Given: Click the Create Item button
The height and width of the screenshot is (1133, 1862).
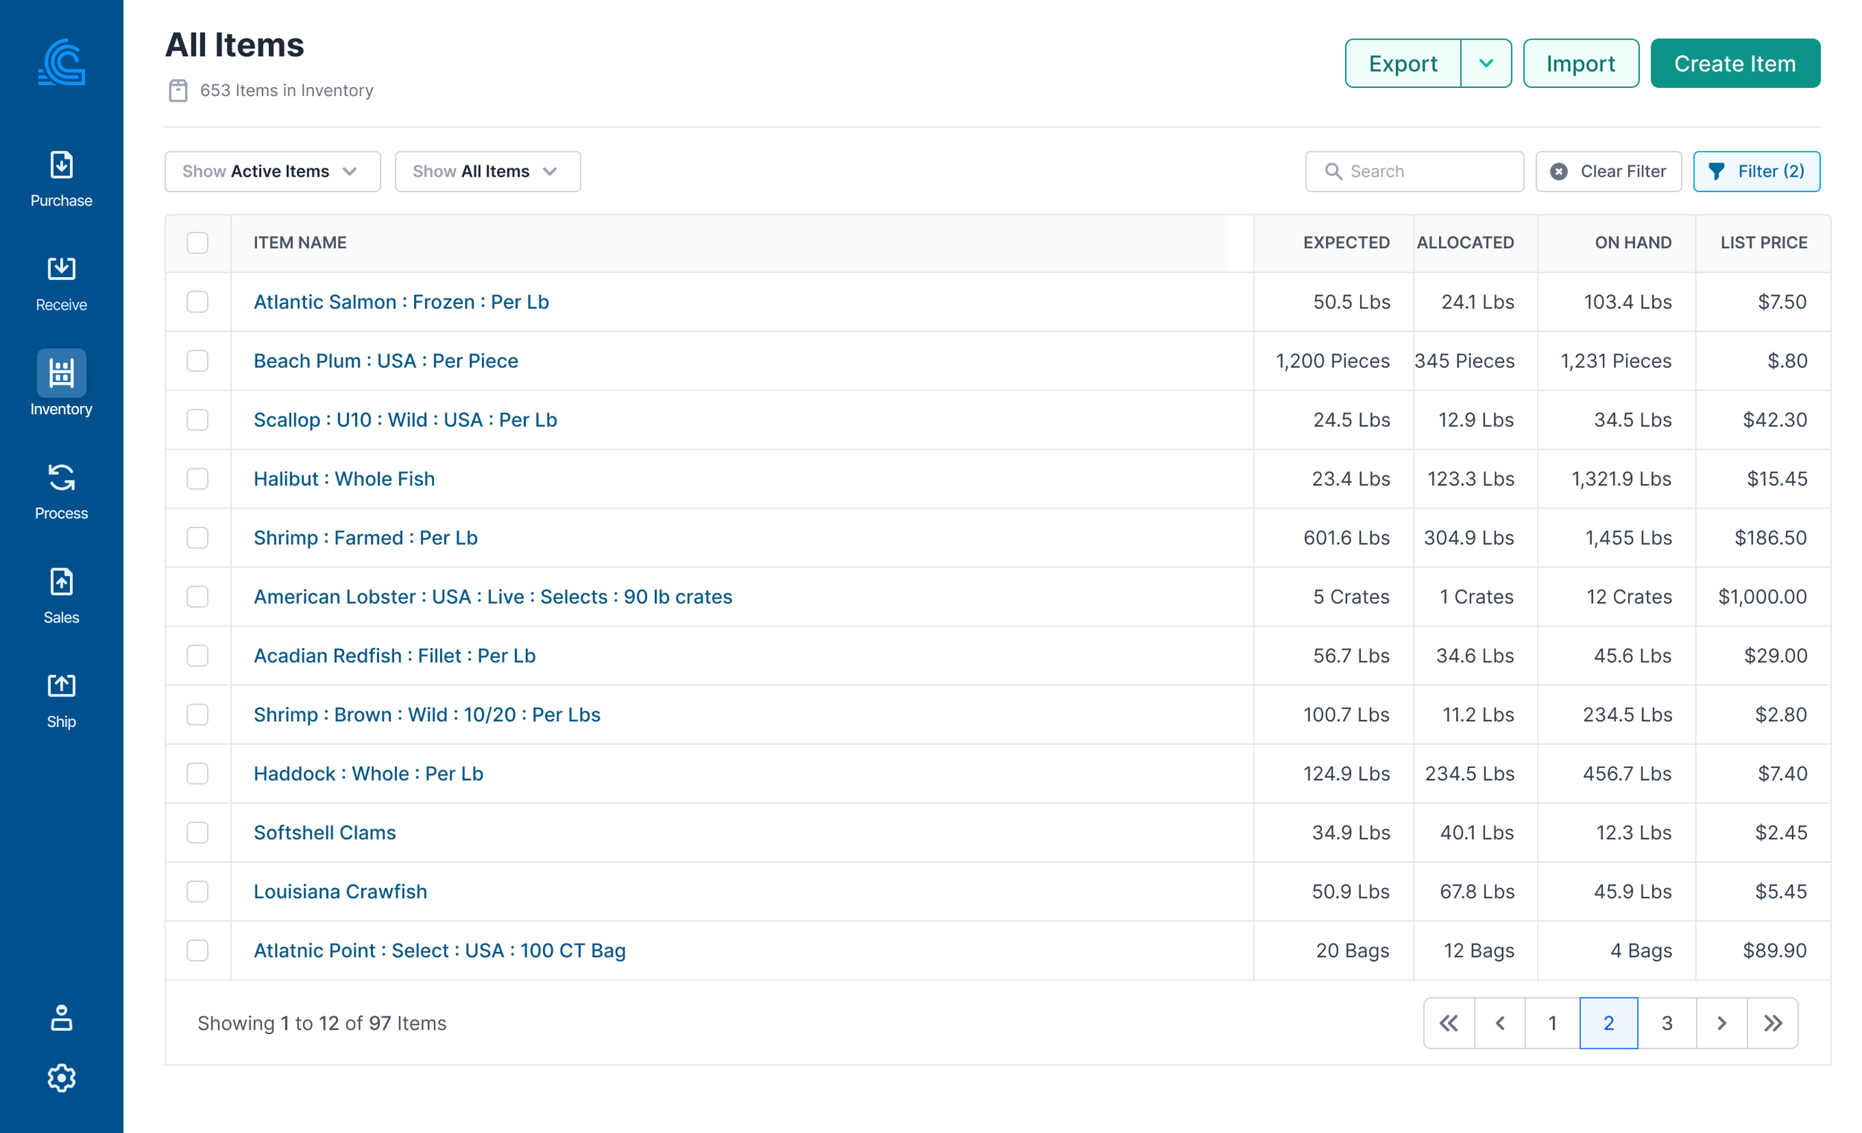Looking at the screenshot, I should tap(1735, 63).
